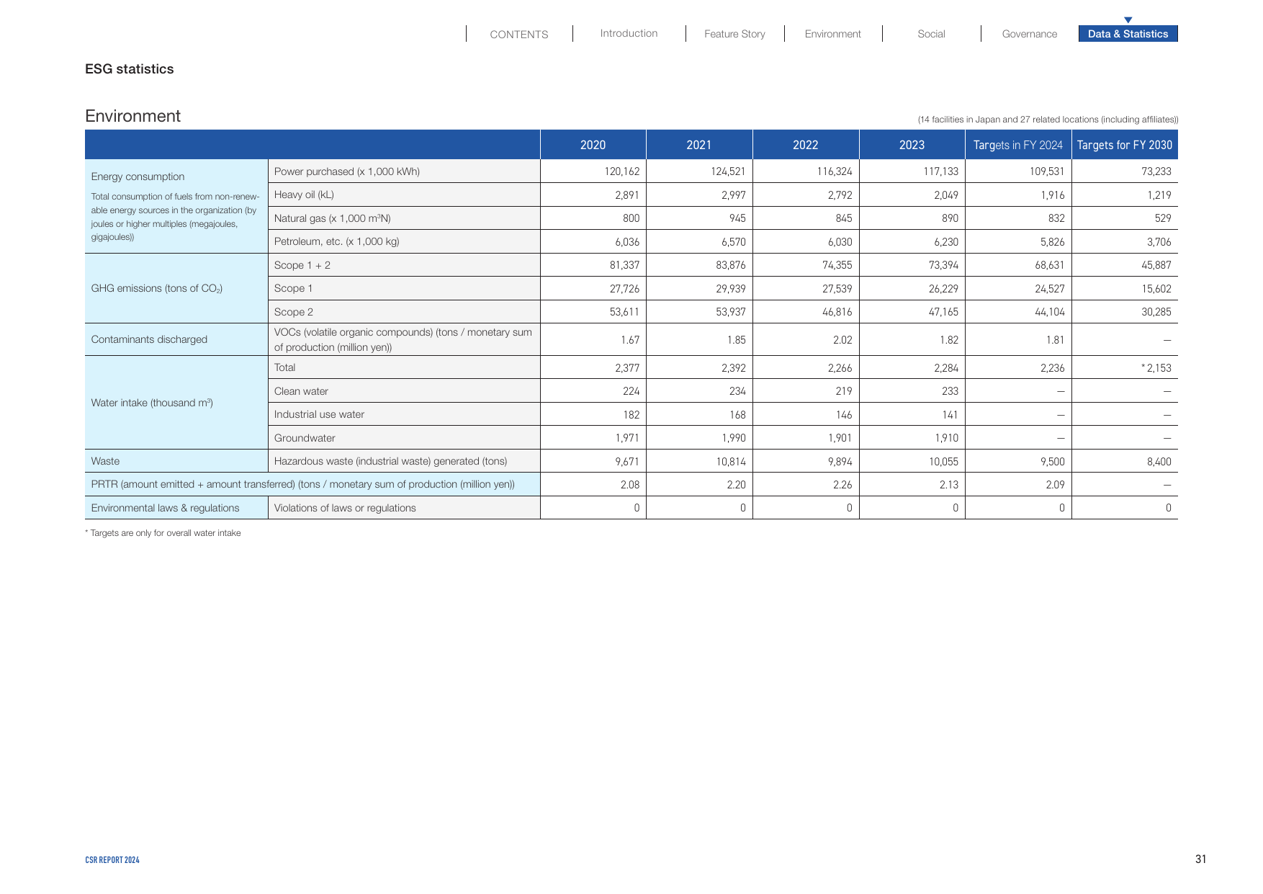1263x894 pixels.
Task: Click the ESG statistics page heading
Action: (130, 69)
